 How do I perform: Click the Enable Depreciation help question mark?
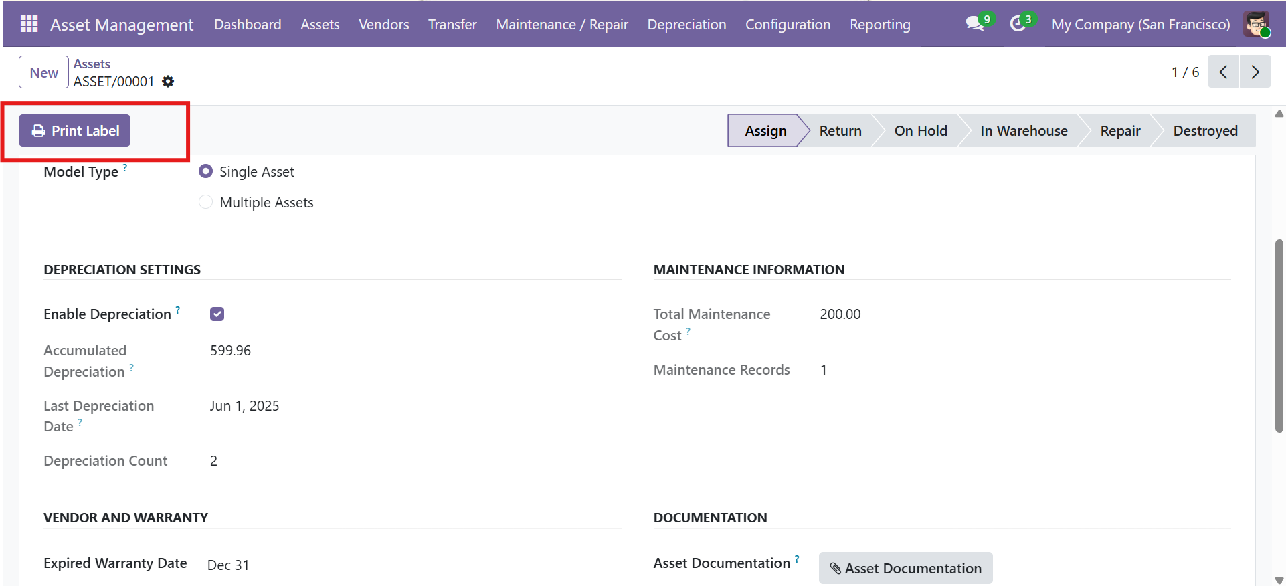tap(178, 310)
